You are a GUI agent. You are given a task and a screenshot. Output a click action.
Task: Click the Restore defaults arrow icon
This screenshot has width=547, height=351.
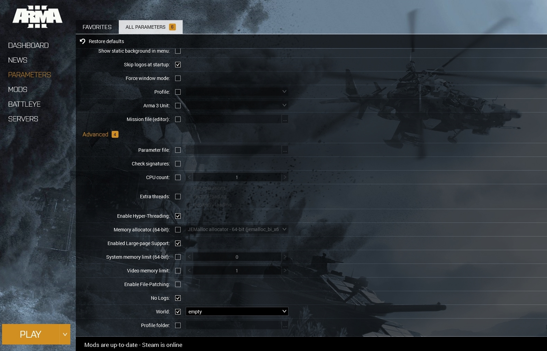(x=82, y=41)
